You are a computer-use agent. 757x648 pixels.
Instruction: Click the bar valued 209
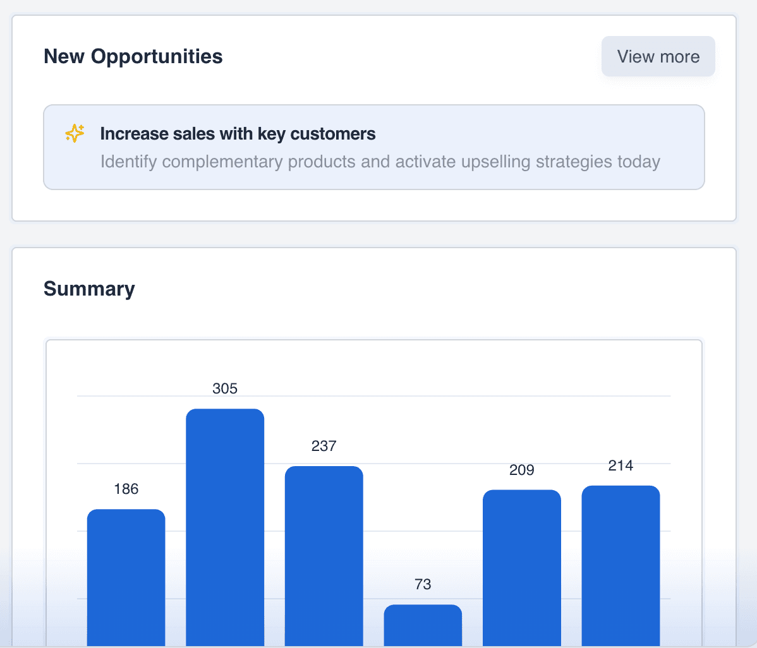[521, 565]
